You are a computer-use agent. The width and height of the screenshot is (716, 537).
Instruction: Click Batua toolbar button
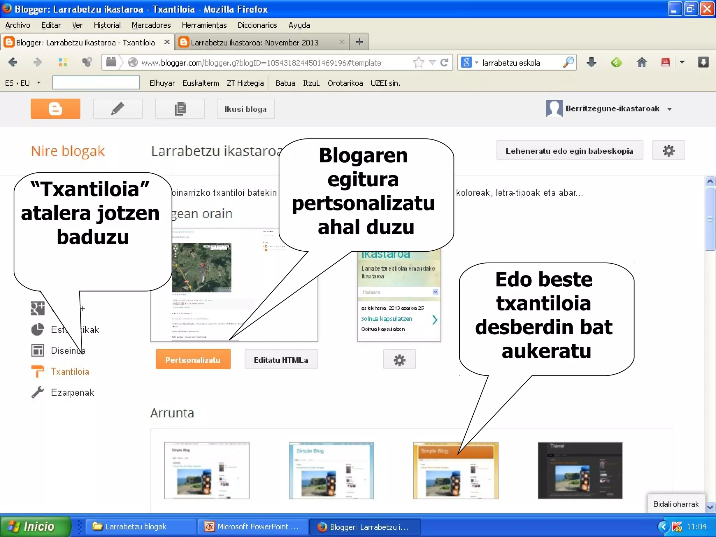(285, 83)
